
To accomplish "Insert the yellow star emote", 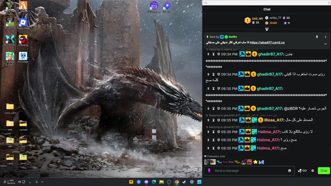I will click(255, 162).
